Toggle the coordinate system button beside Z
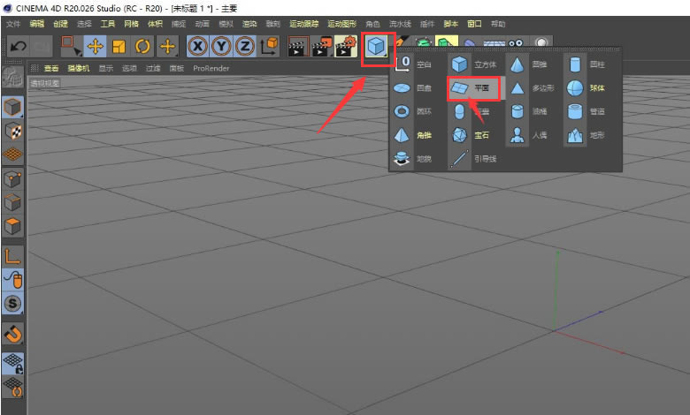 [268, 46]
